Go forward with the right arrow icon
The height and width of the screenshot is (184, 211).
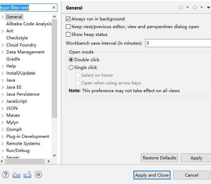tap(195, 7)
